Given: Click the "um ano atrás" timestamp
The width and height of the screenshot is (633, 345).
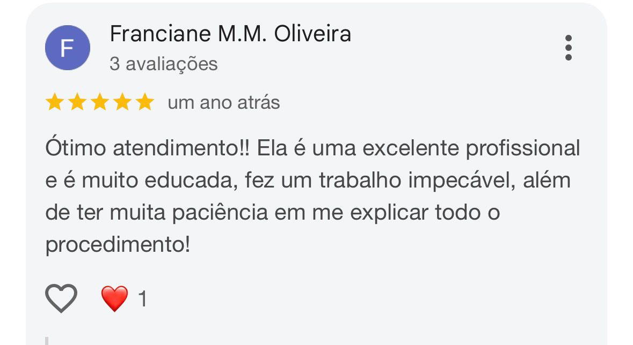Looking at the screenshot, I should [x=224, y=102].
